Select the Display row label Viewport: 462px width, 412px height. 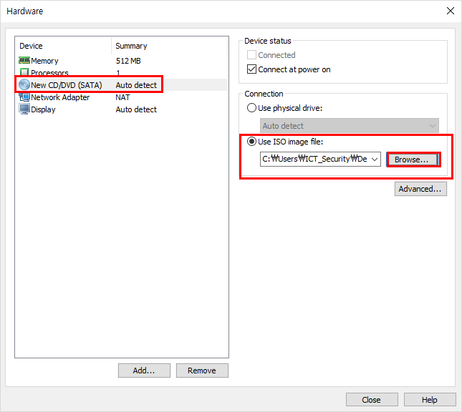point(43,109)
